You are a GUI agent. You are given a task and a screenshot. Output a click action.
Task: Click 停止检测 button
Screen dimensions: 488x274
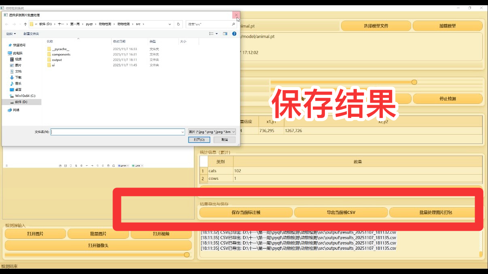coord(448,99)
